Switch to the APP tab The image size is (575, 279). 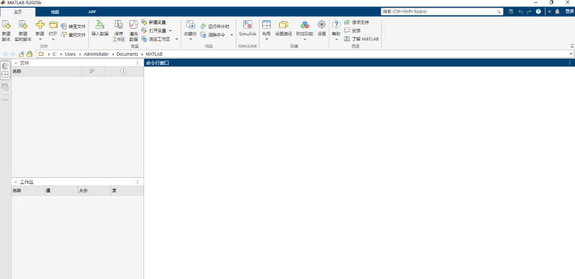[x=92, y=12]
